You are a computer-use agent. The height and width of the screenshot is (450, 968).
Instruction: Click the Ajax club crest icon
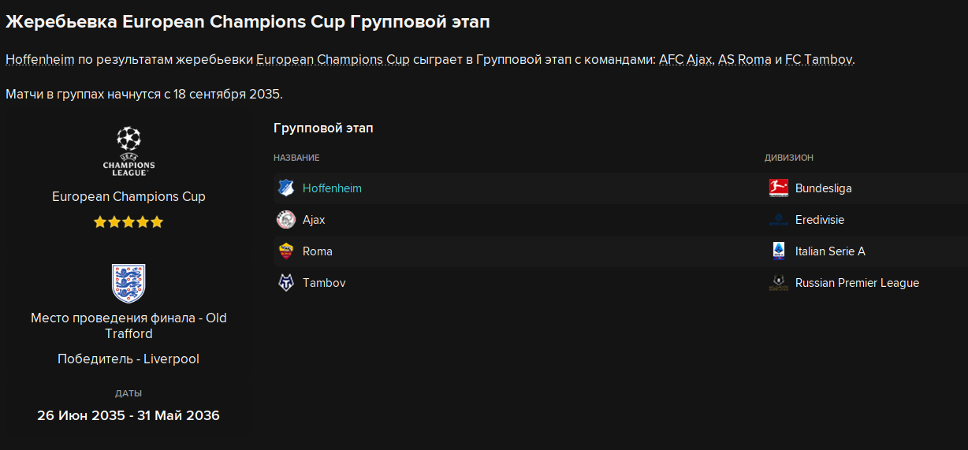pyautogui.click(x=285, y=220)
